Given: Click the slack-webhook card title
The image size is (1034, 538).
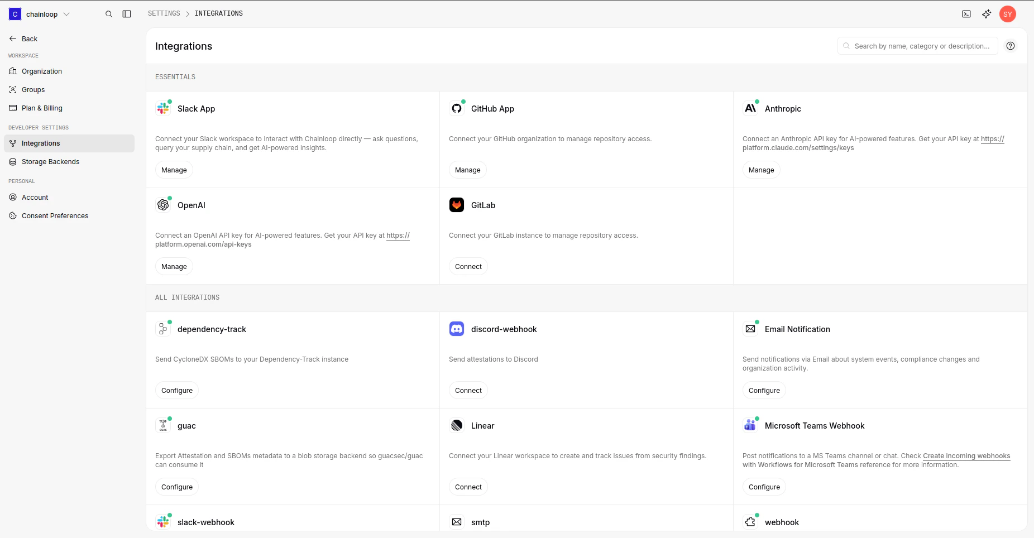Looking at the screenshot, I should click(206, 522).
